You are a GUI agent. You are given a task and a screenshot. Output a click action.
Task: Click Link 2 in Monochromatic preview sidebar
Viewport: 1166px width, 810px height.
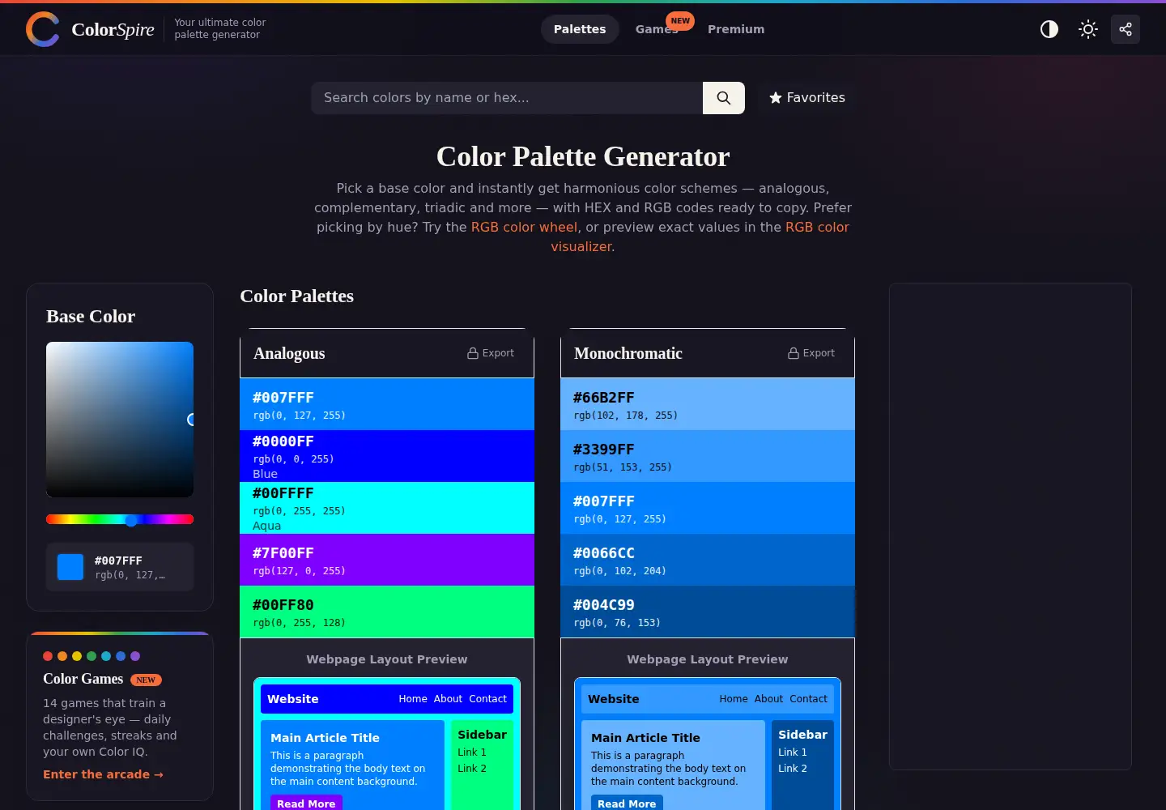(793, 769)
